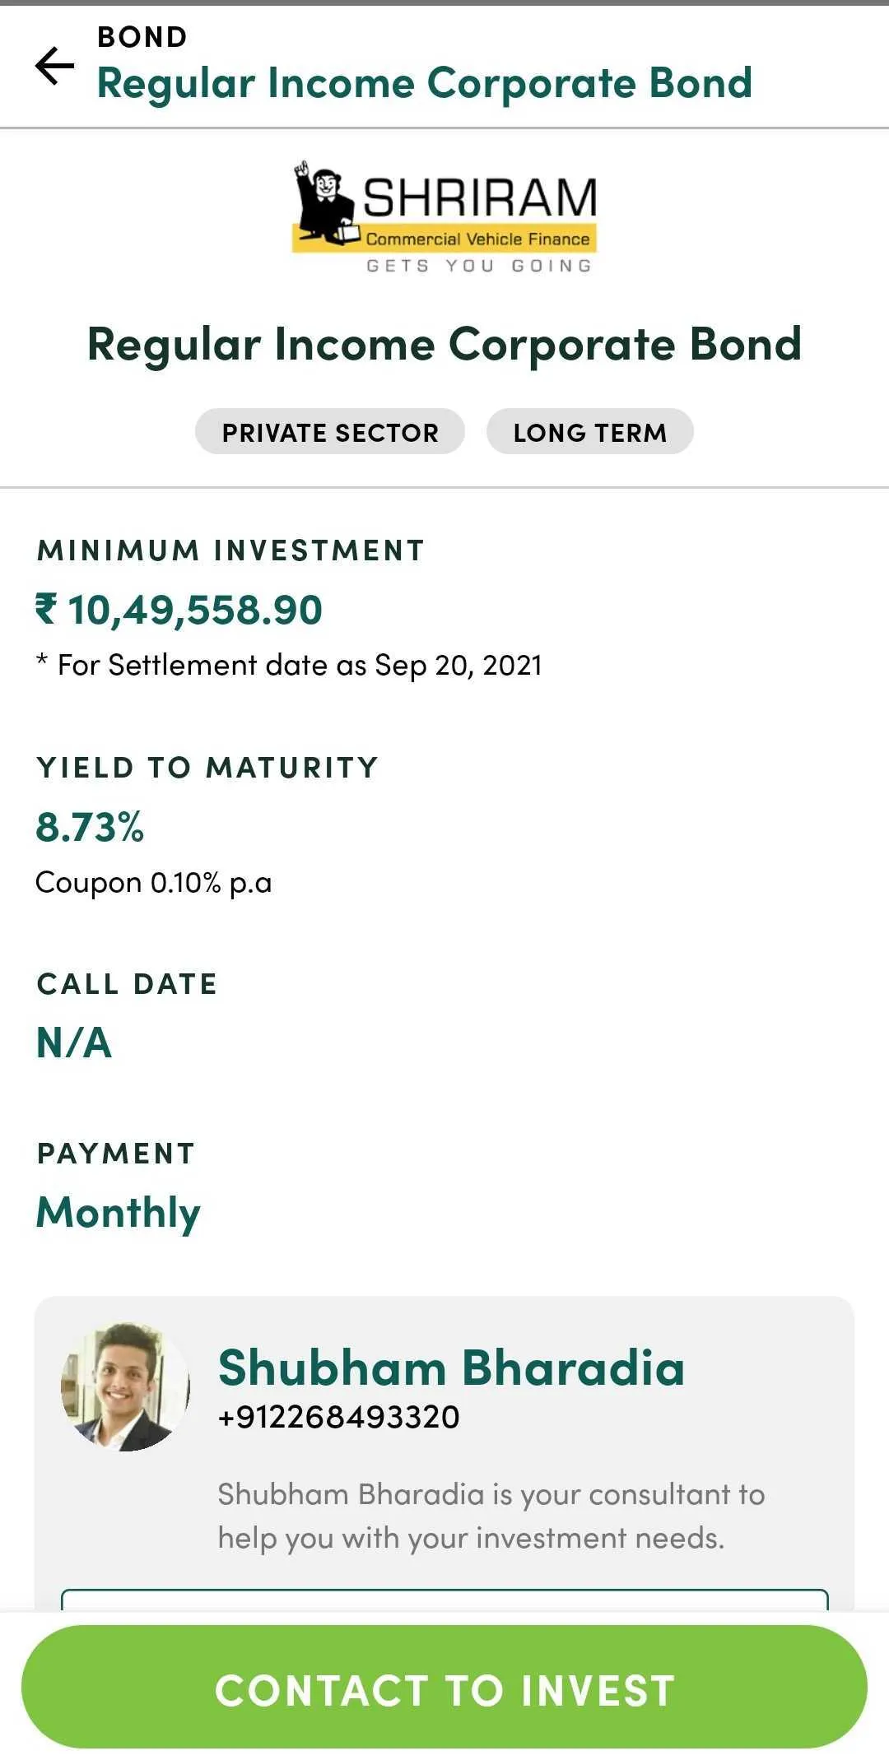889x1760 pixels.
Task: Select the Long Term tag
Action: 589,432
